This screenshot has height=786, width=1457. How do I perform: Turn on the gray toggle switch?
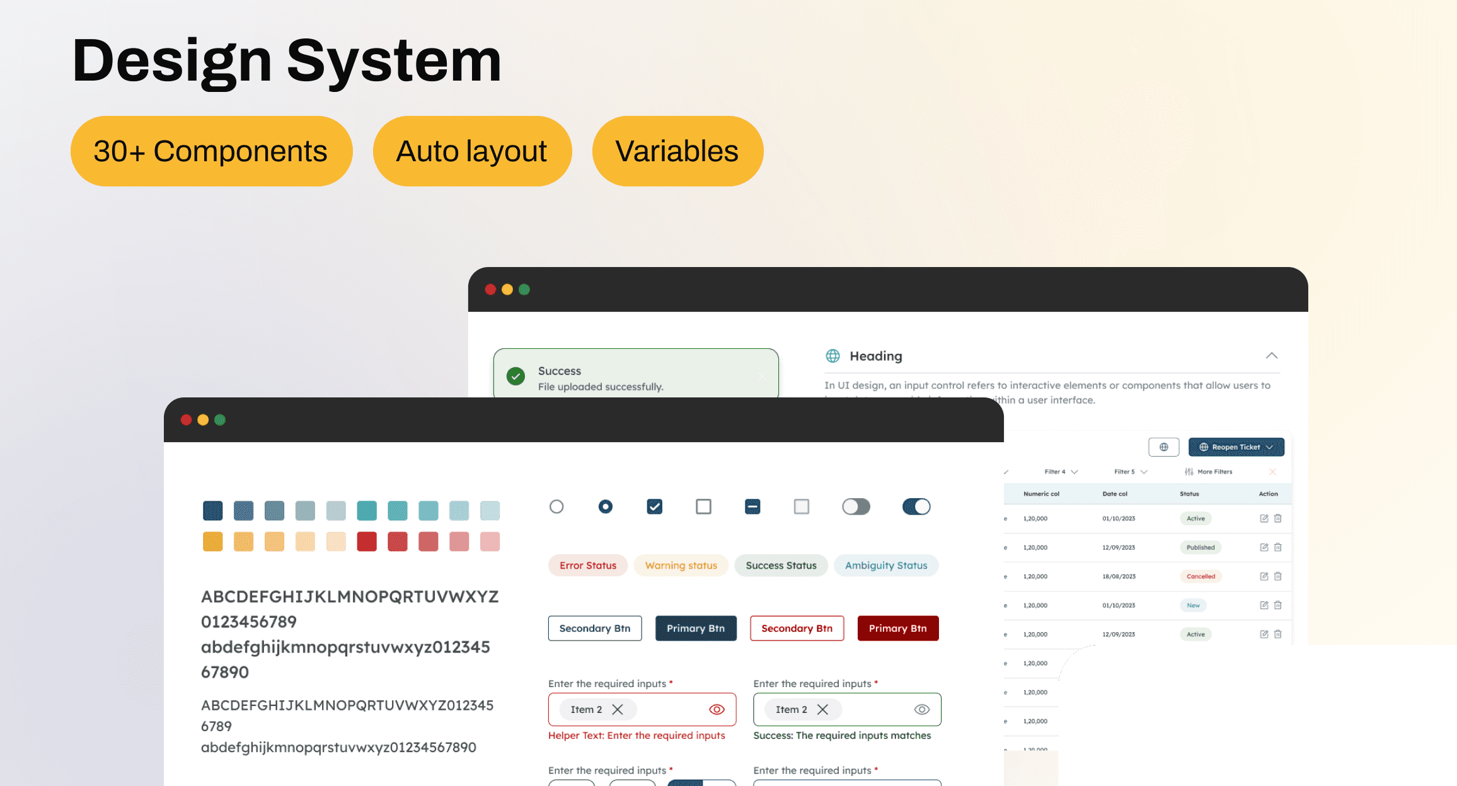click(856, 506)
